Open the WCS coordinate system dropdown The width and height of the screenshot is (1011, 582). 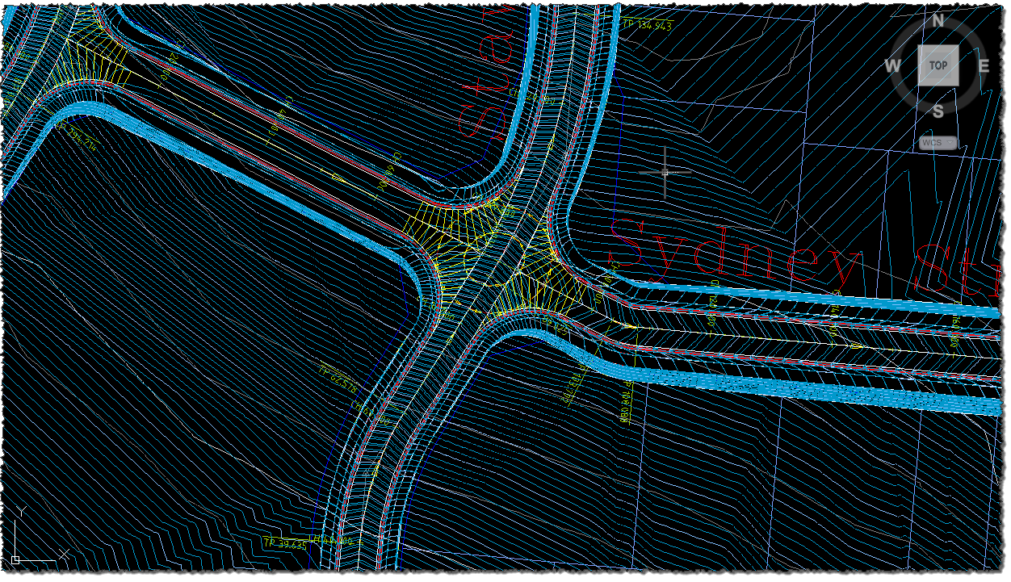tap(938, 143)
